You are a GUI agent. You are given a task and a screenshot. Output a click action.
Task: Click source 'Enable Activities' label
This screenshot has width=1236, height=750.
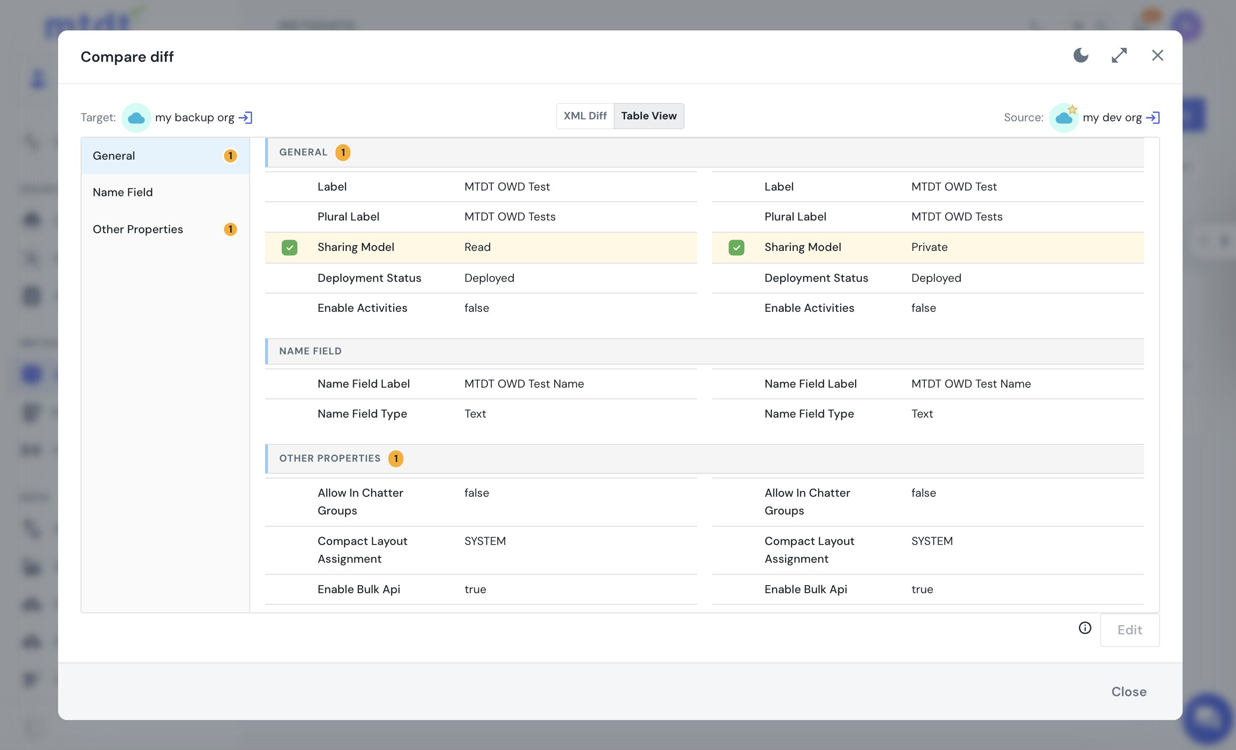pyautogui.click(x=809, y=308)
